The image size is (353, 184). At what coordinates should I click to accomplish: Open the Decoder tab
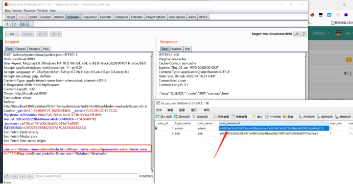coord(106,17)
